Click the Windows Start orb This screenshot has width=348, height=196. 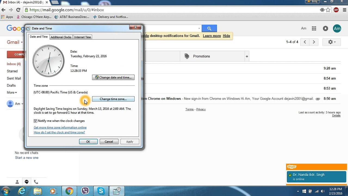click(5, 191)
